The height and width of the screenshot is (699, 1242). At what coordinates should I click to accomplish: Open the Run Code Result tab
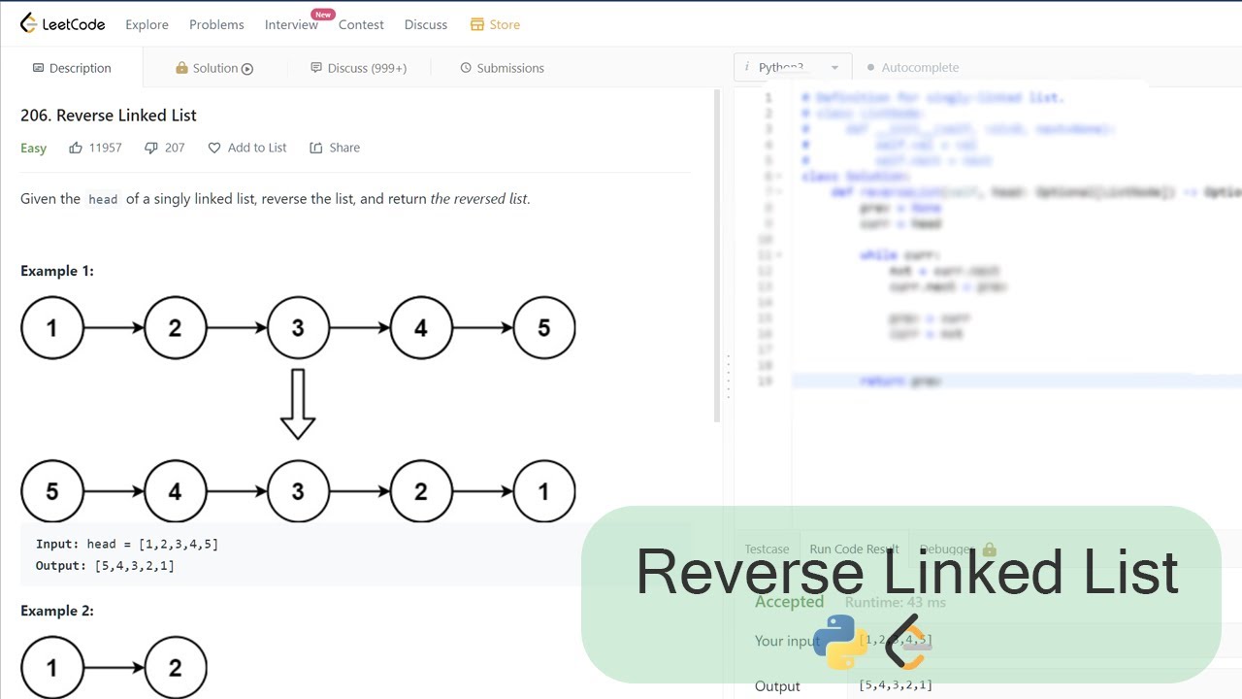tap(854, 549)
